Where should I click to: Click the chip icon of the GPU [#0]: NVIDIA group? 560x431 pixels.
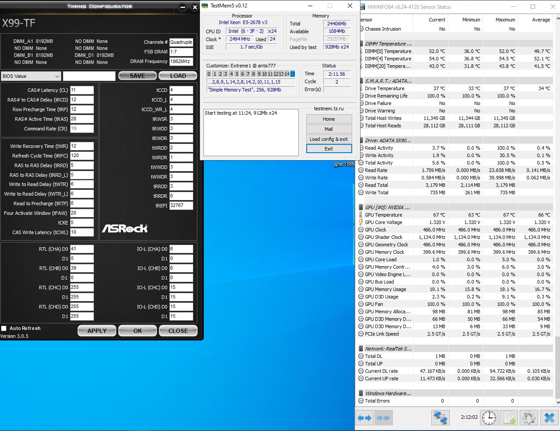point(361,207)
